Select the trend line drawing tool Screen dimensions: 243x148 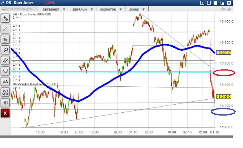[x=5, y=29]
